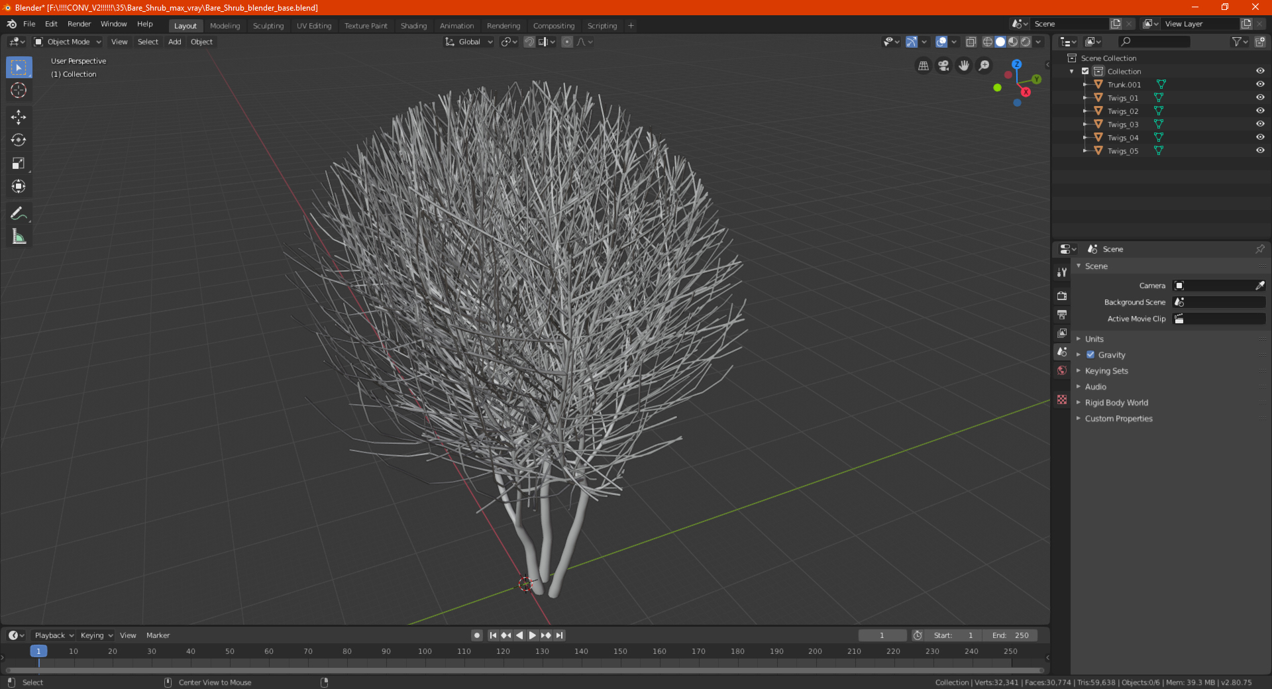The width and height of the screenshot is (1272, 689).
Task: Open the File menu
Action: point(29,24)
